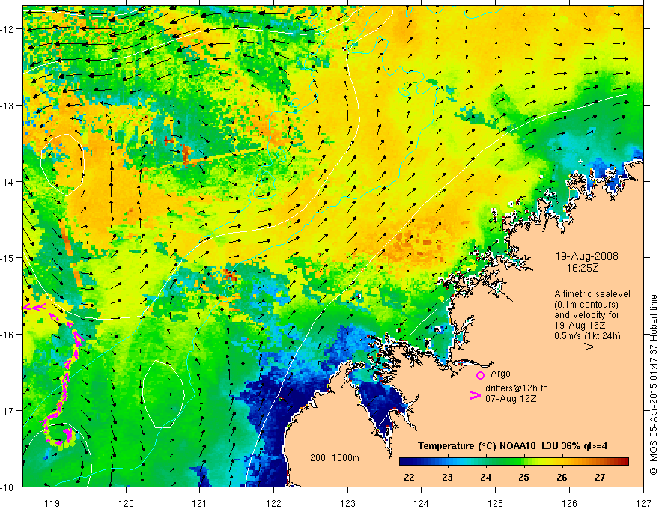Click the dark blue end of the color bar

(404, 462)
